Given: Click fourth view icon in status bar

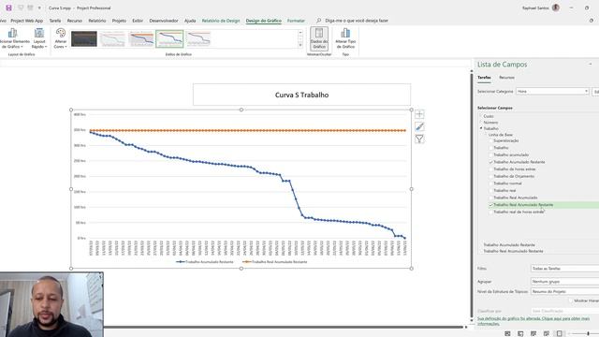Looking at the screenshot, I should point(547,333).
